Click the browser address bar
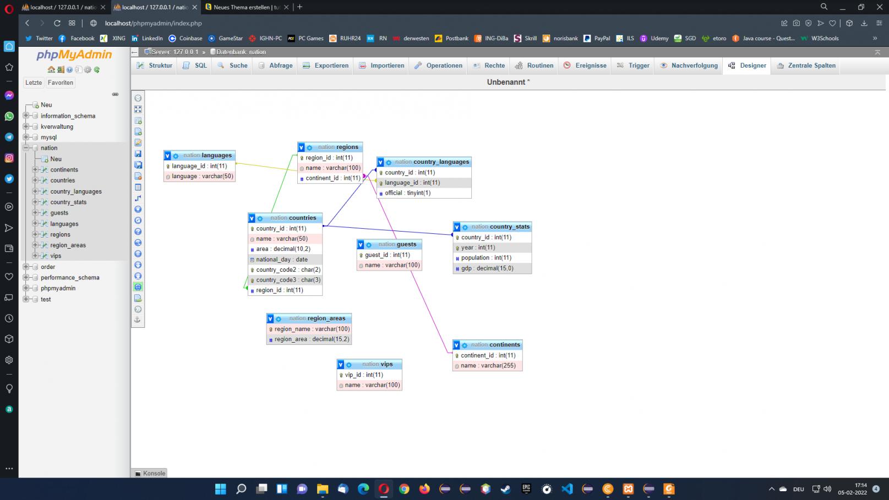This screenshot has width=889, height=500. click(x=154, y=23)
